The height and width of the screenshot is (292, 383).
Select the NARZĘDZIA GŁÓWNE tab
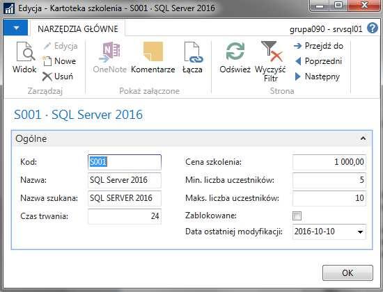click(78, 29)
